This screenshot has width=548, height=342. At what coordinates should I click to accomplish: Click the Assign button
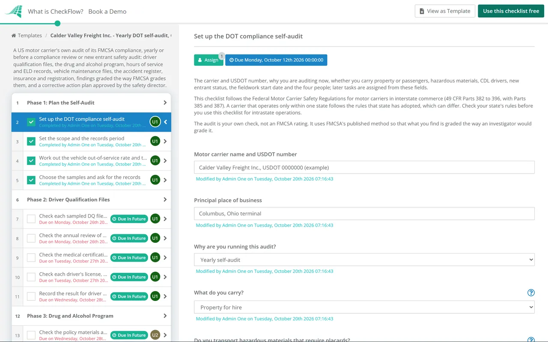[208, 60]
